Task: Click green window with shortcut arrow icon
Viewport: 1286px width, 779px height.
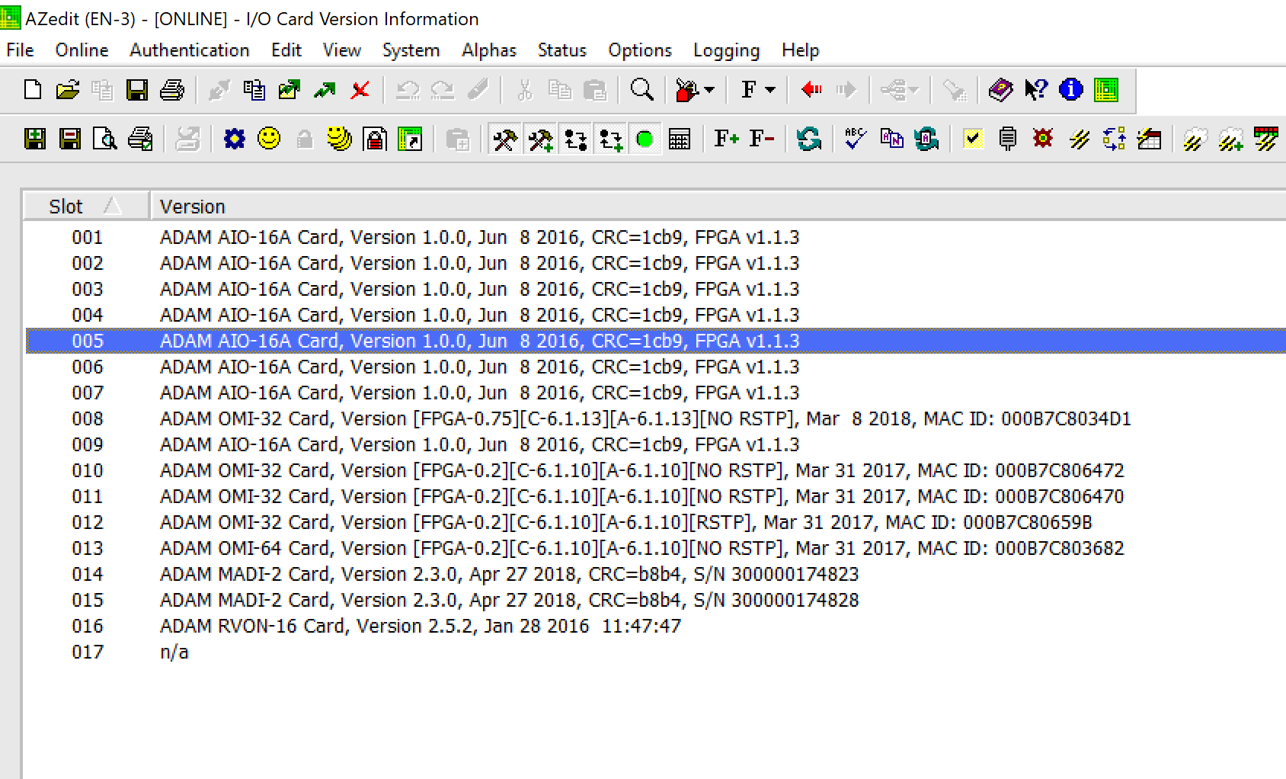Action: tap(410, 139)
